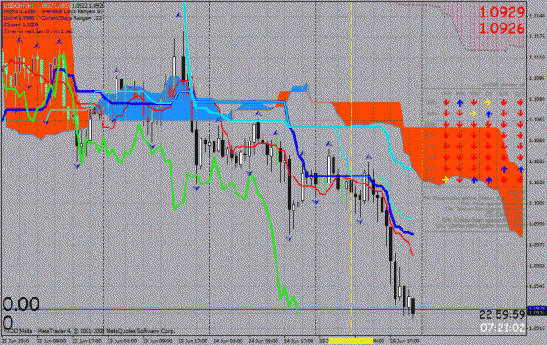Screen dimensions: 547x345
Task: Click the 1.1020 price scale label
Action: point(537,183)
